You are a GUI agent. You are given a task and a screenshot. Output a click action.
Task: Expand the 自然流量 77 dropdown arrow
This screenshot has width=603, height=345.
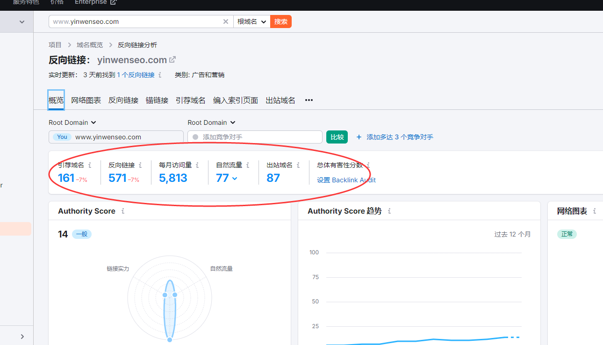tap(235, 178)
